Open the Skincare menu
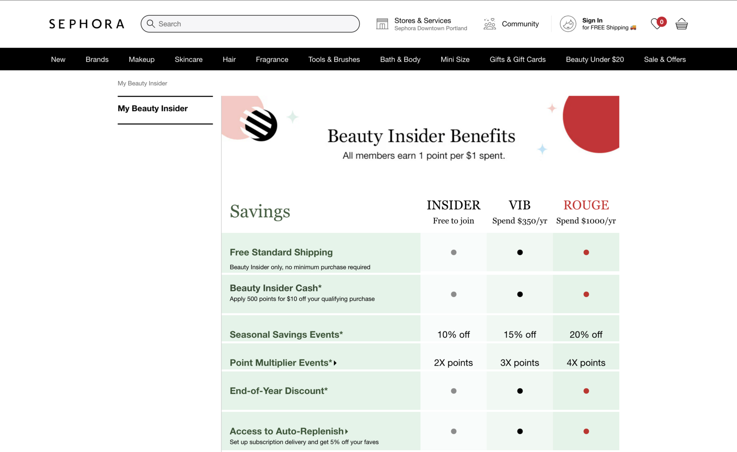Image resolution: width=737 pixels, height=452 pixels. click(189, 59)
